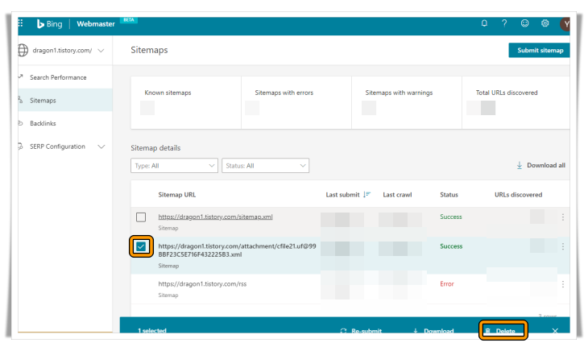
Task: Click the Sitemaps with warnings card
Action: coord(407,103)
